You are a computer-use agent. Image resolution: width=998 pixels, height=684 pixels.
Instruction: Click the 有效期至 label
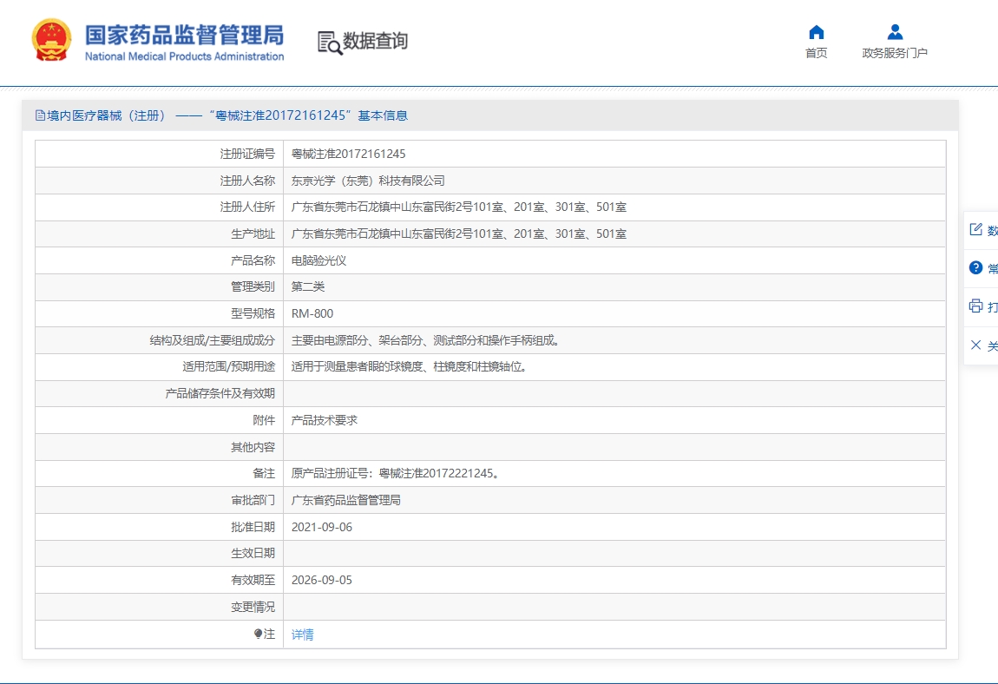(x=253, y=580)
